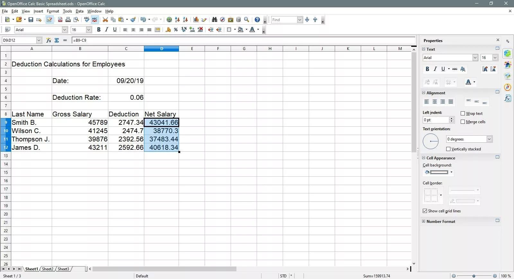This screenshot has width=514, height=279.
Task: Click the Merge Cells toolbar icon
Action: [157, 30]
